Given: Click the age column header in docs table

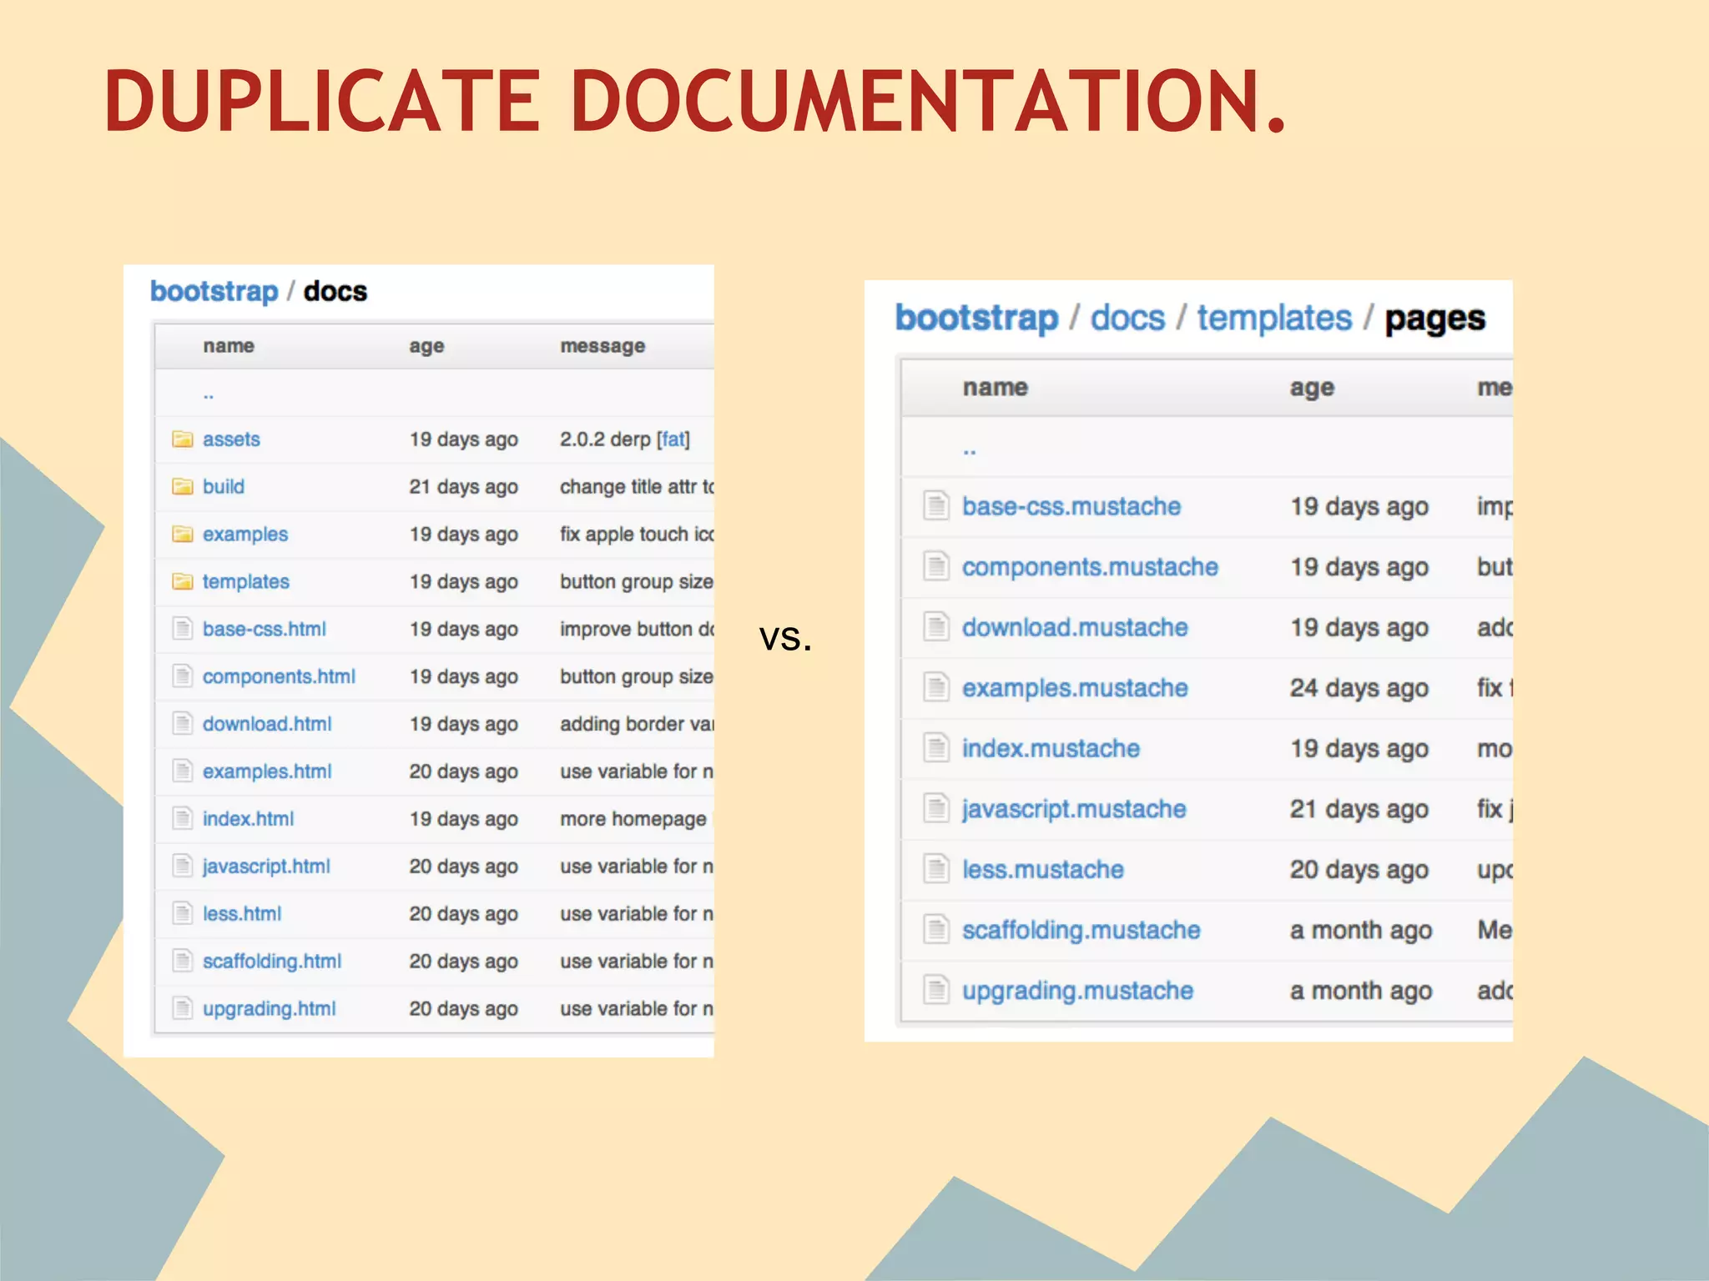Looking at the screenshot, I should tap(426, 347).
